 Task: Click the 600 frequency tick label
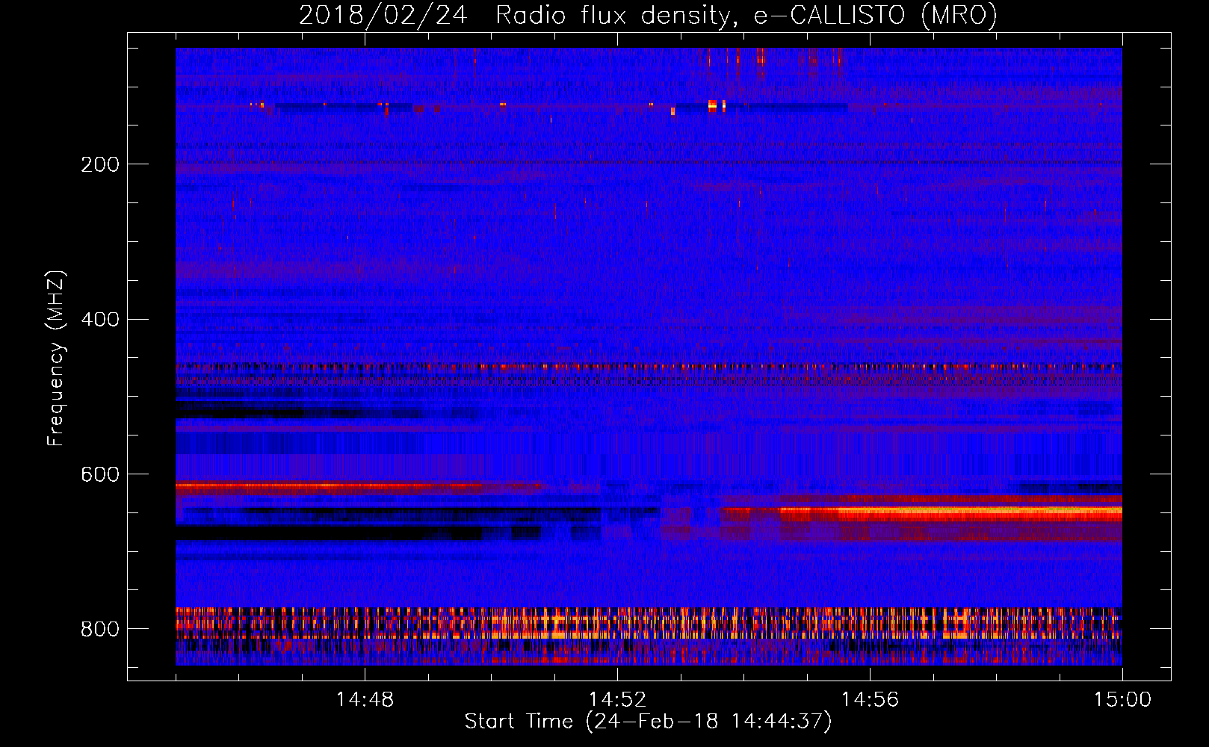point(100,475)
